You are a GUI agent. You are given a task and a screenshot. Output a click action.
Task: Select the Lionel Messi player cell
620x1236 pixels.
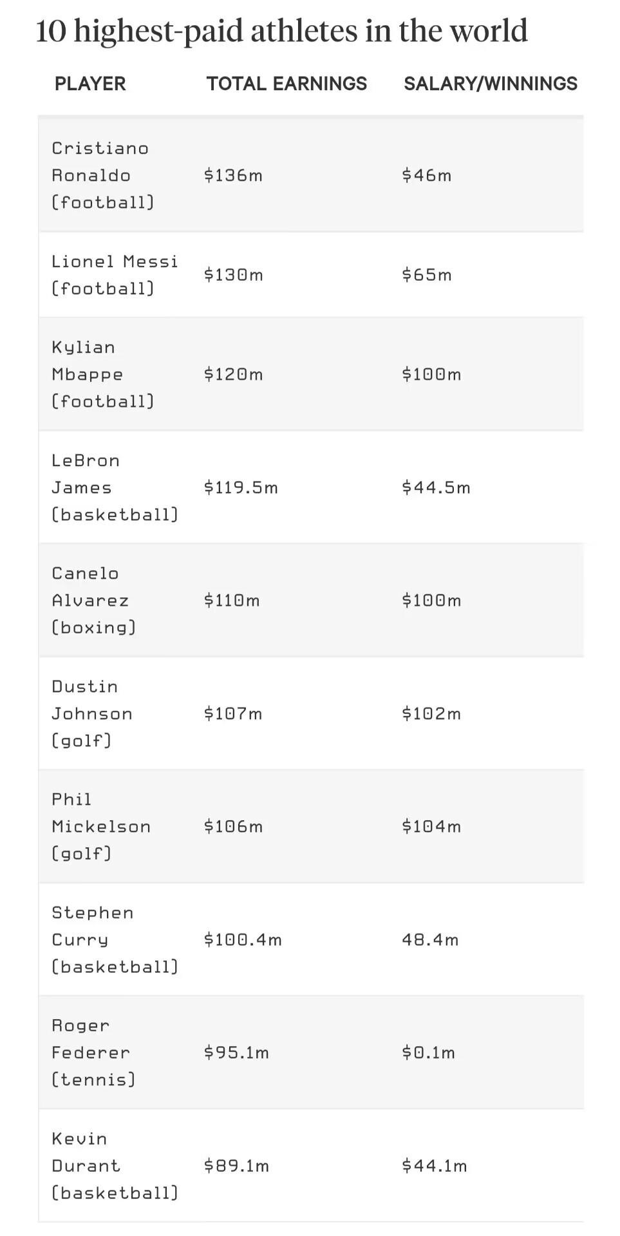pos(115,275)
